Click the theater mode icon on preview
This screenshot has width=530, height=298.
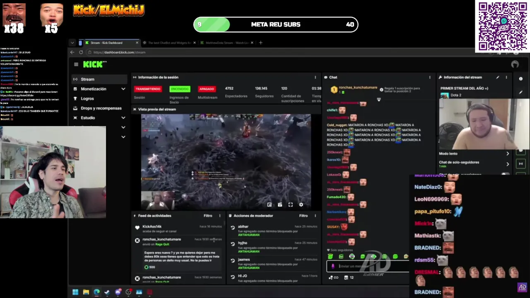click(280, 204)
